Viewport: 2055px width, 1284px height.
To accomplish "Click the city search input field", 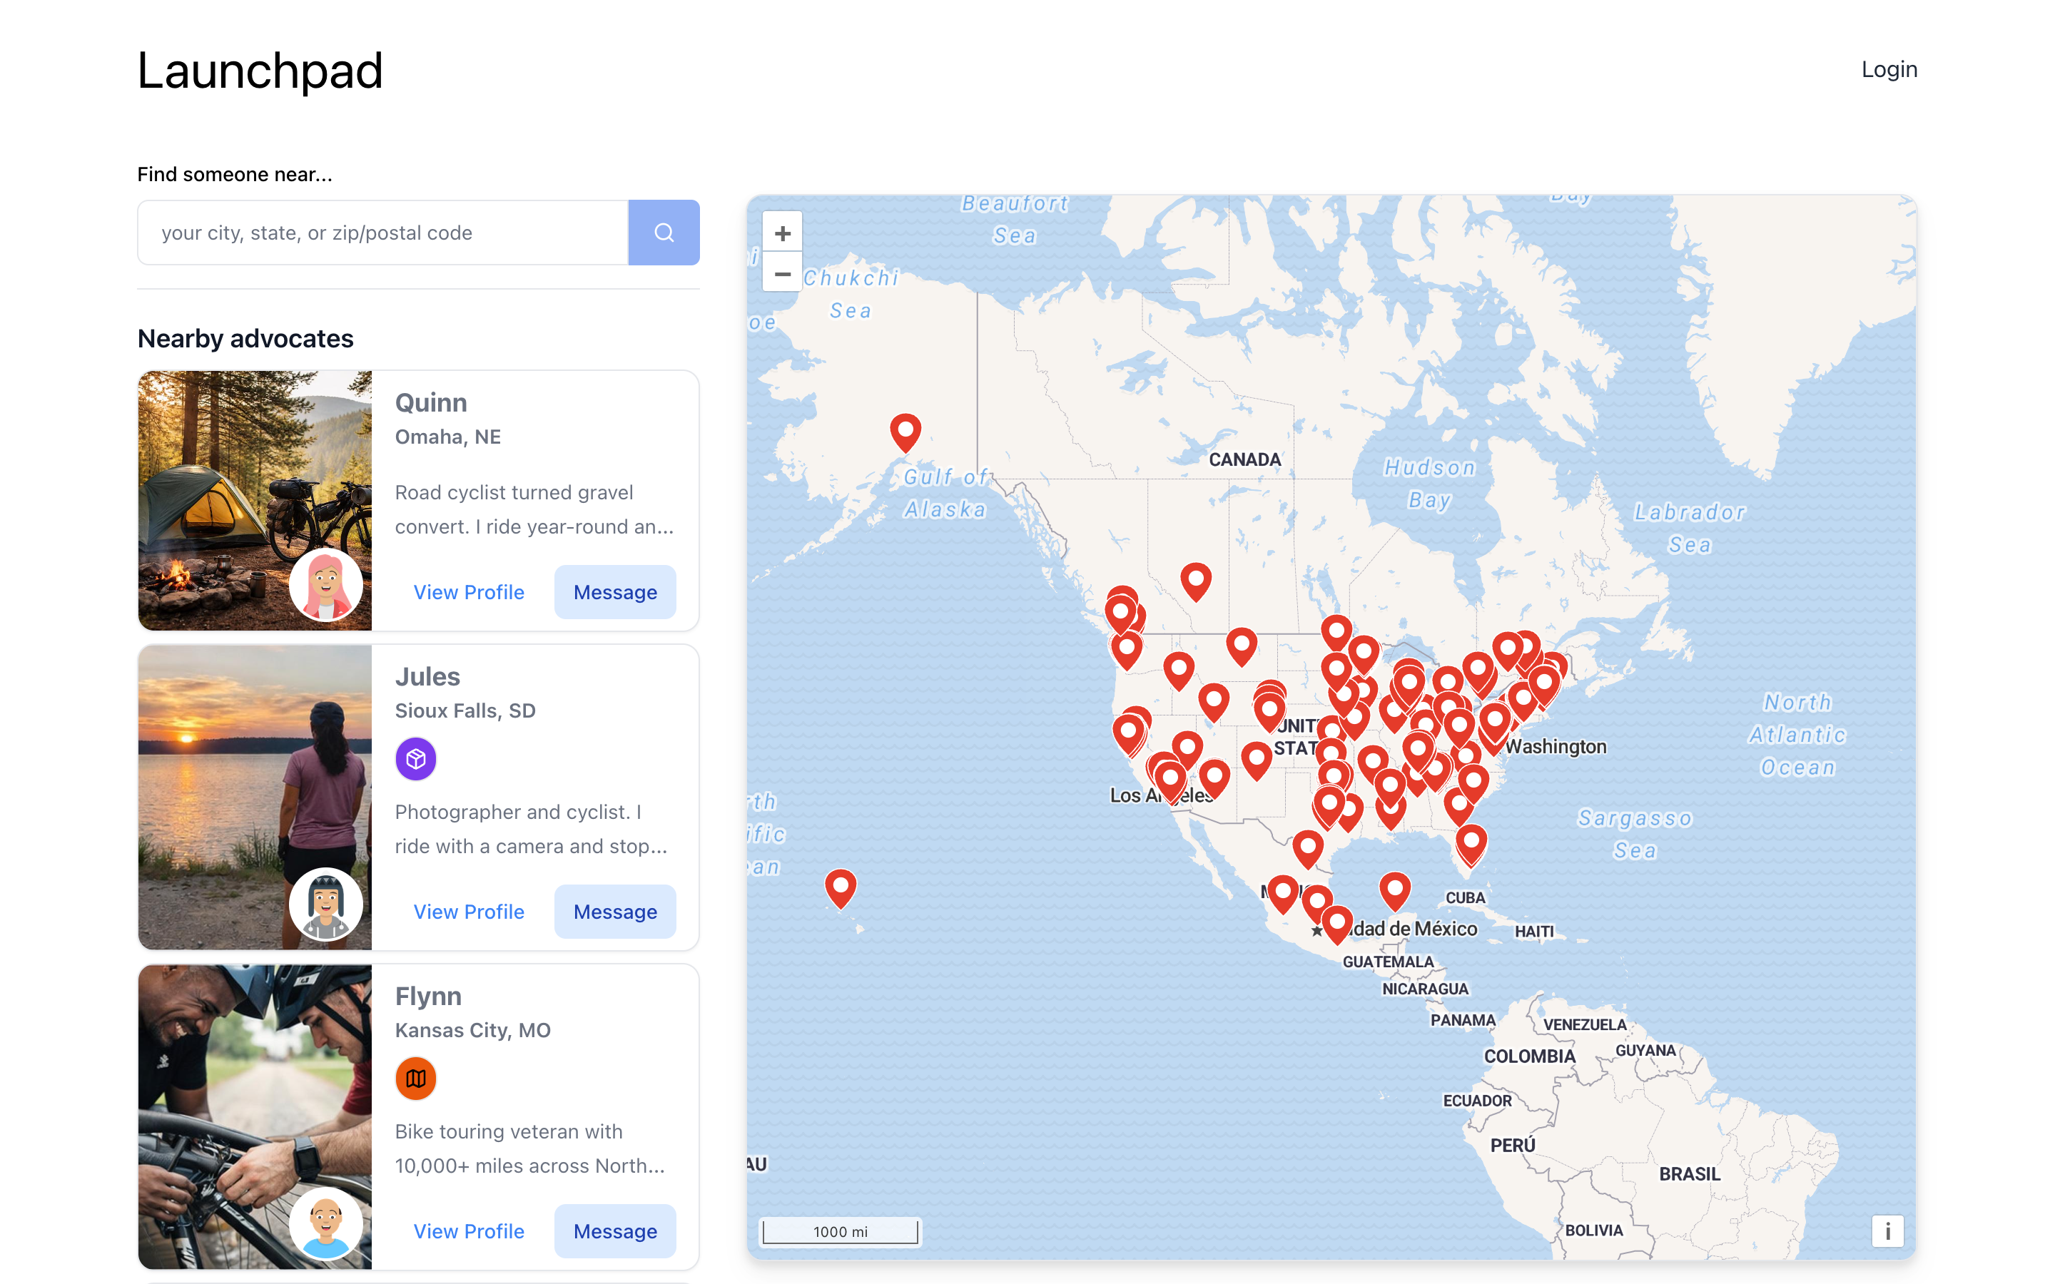I will click(382, 232).
